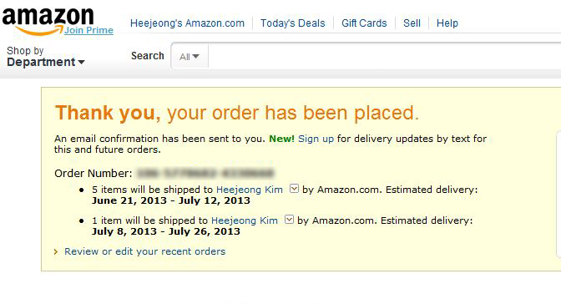The width and height of the screenshot is (561, 304).
Task: Sign up for delivery text updates
Action: 316,139
